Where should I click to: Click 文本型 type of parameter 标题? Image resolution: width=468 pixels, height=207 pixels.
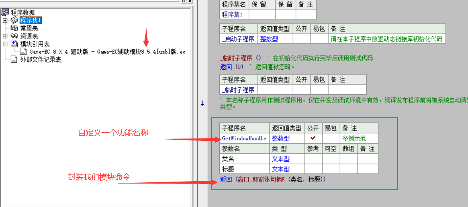[287, 169]
